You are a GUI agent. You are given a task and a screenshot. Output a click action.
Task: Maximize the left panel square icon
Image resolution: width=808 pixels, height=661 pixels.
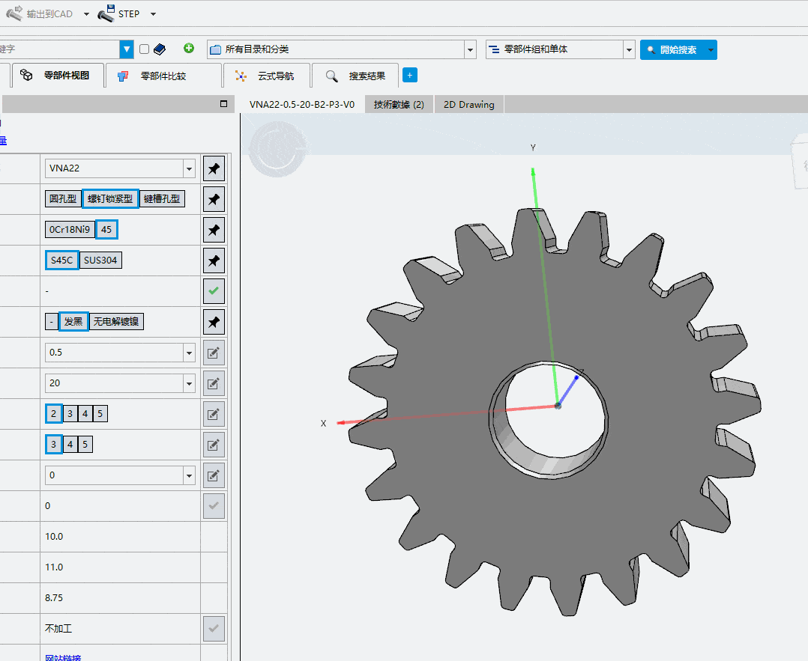(x=223, y=103)
